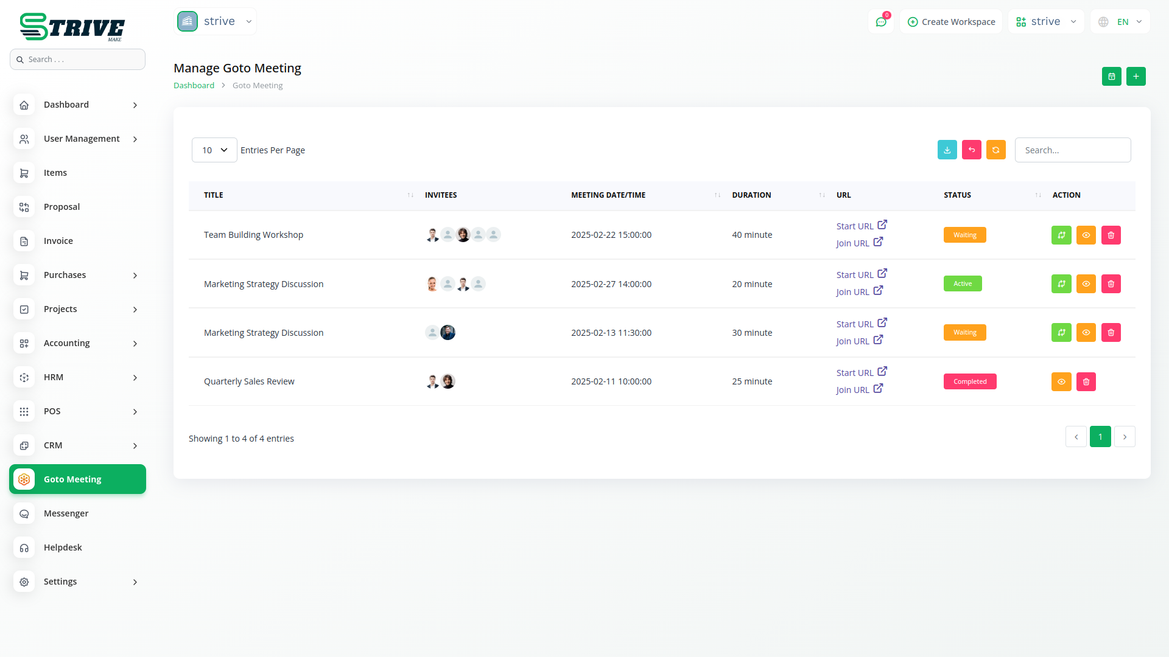The width and height of the screenshot is (1169, 657).
Task: Click eye icon for Quarterly Sales Review
Action: [x=1061, y=382]
